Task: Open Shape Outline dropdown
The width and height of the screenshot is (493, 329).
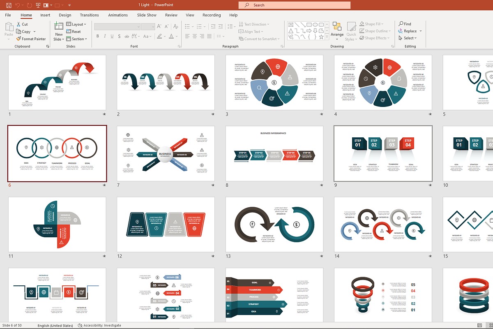Action: point(374,31)
